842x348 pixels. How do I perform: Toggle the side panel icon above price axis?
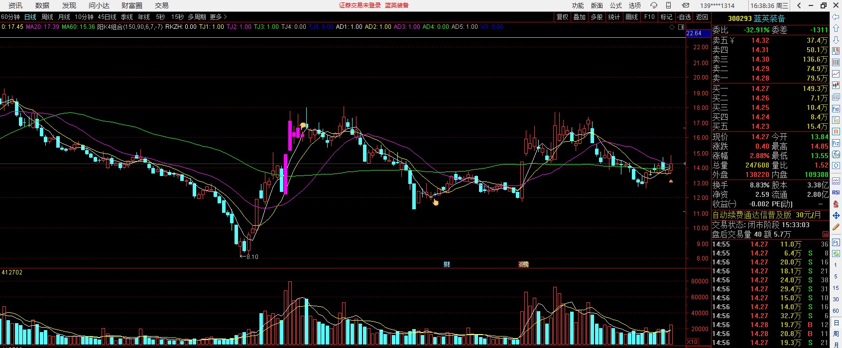(682, 27)
